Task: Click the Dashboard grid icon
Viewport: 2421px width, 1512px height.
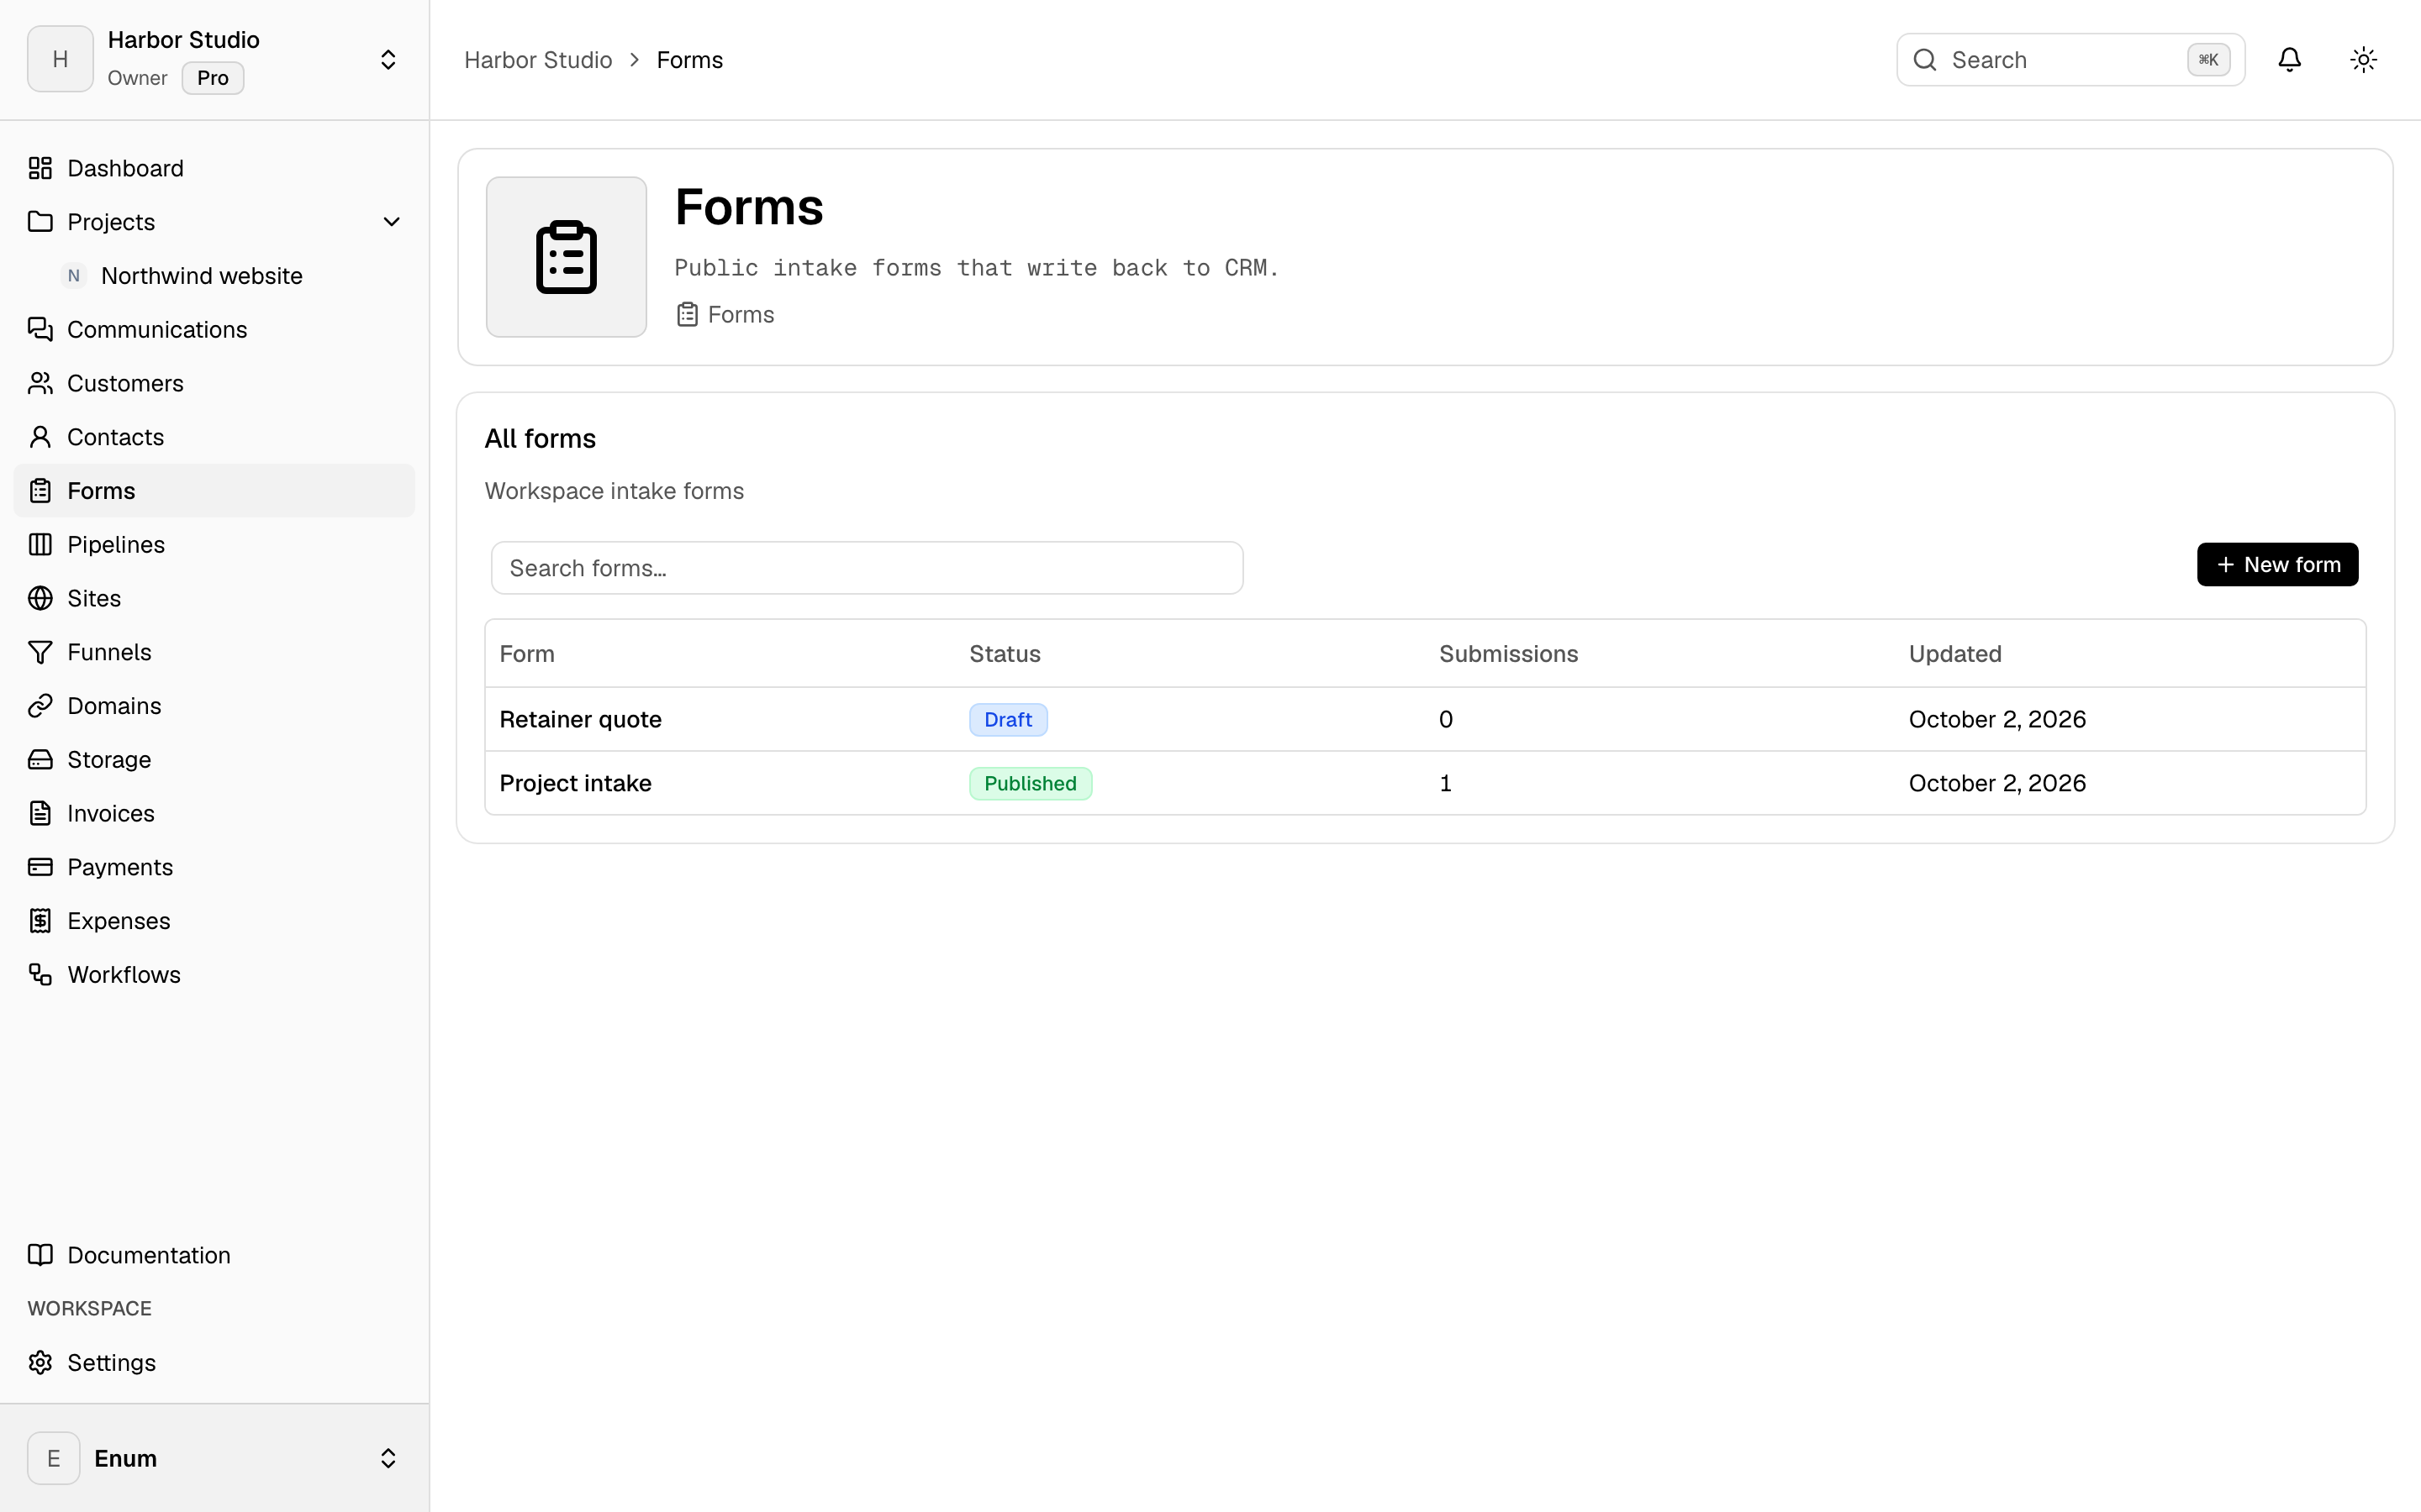Action: pos(40,168)
